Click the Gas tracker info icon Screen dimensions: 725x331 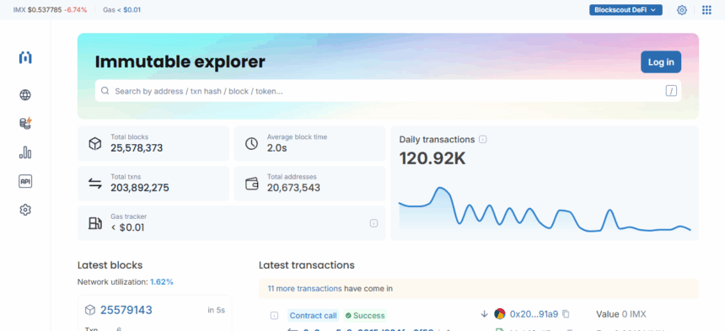pyautogui.click(x=373, y=223)
